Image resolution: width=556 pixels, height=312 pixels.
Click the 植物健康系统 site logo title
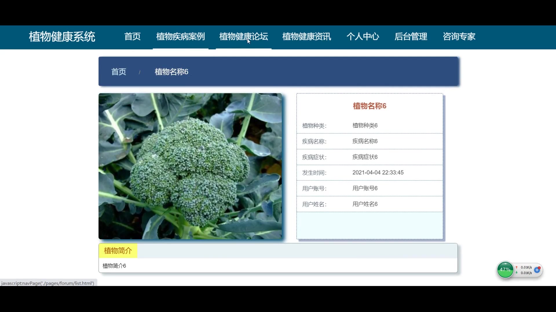pos(62,37)
